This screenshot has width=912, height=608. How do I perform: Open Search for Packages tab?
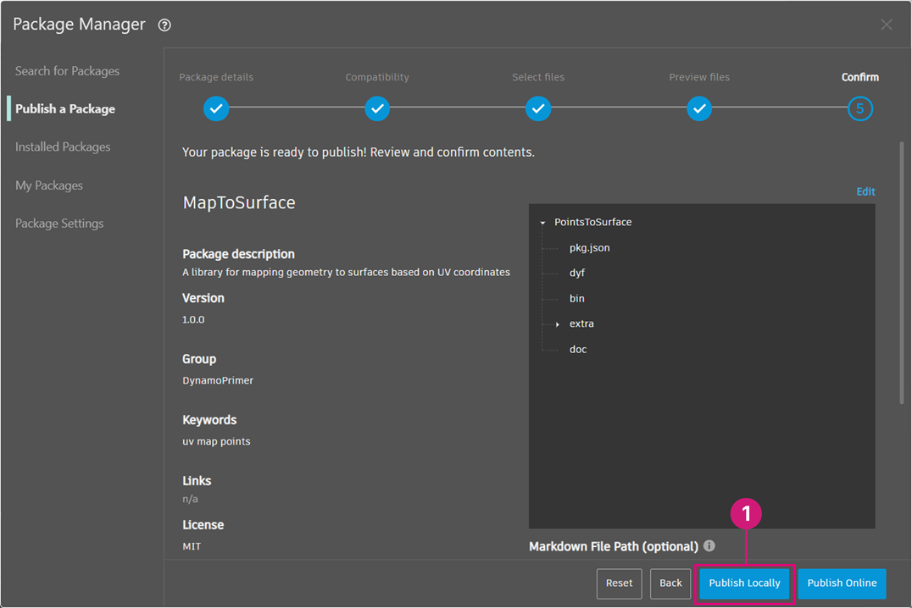67,71
